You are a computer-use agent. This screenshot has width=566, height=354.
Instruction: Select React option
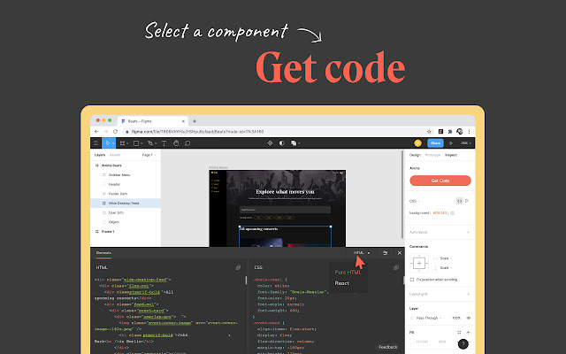tap(342, 283)
